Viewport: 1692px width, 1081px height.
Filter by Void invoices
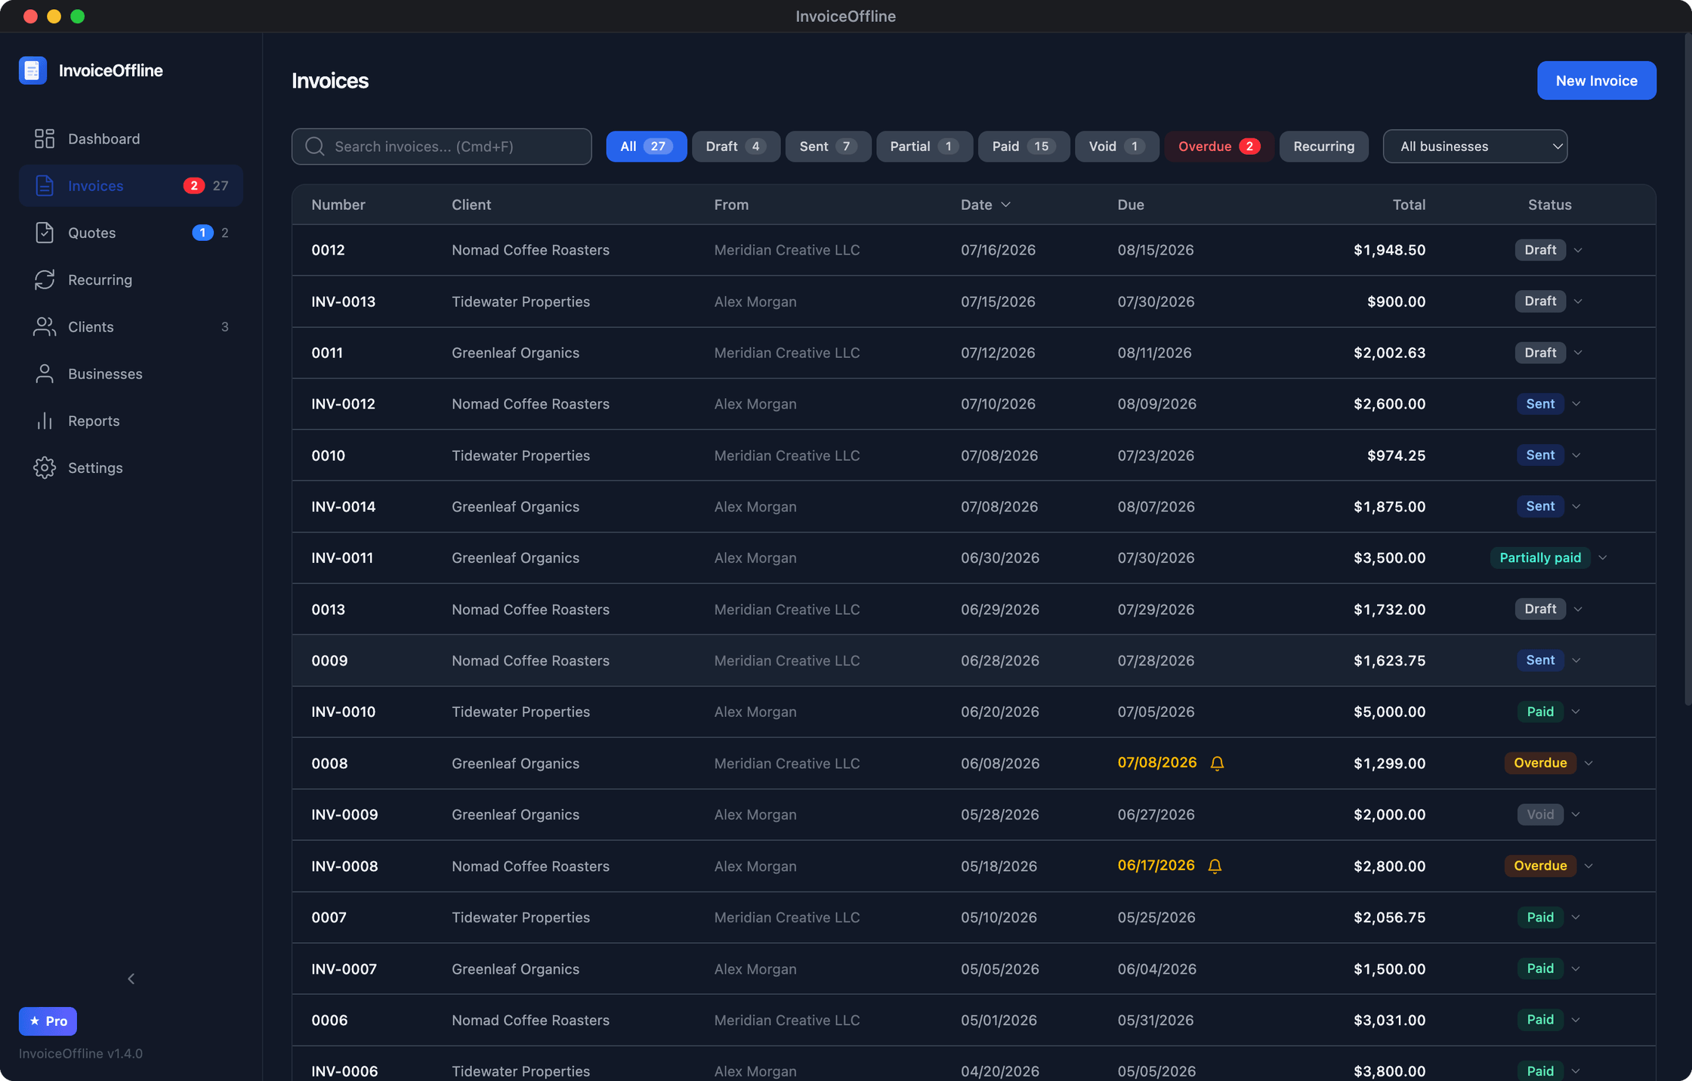point(1116,147)
